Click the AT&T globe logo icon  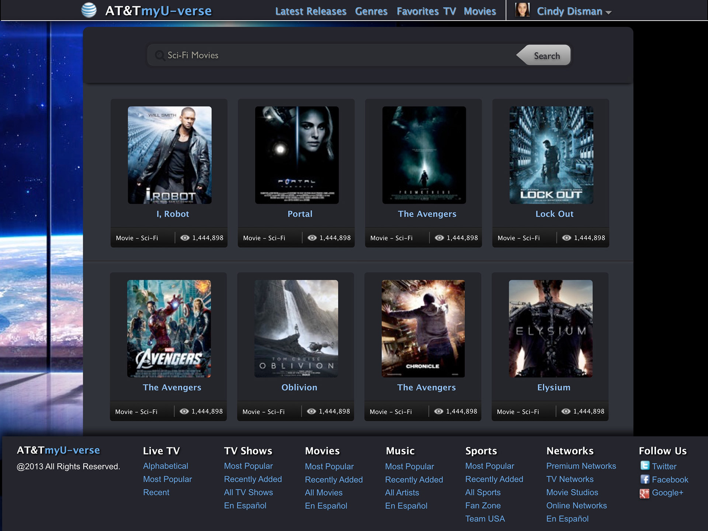89,10
